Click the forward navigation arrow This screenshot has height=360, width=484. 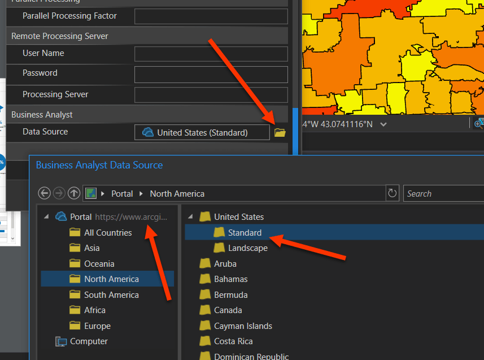coord(59,193)
